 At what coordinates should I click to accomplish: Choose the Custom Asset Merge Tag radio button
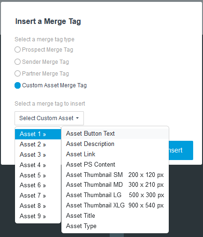(17, 85)
